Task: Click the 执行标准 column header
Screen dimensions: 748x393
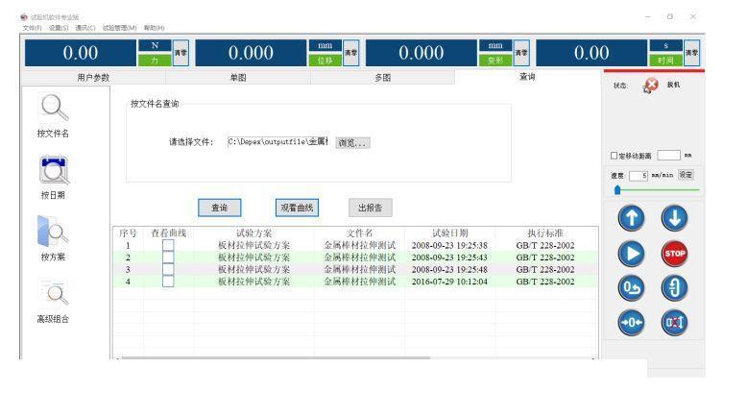Action: (545, 233)
